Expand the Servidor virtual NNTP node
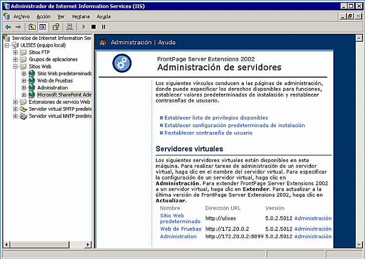Viewport: 365px width, 259px height. tap(16, 116)
